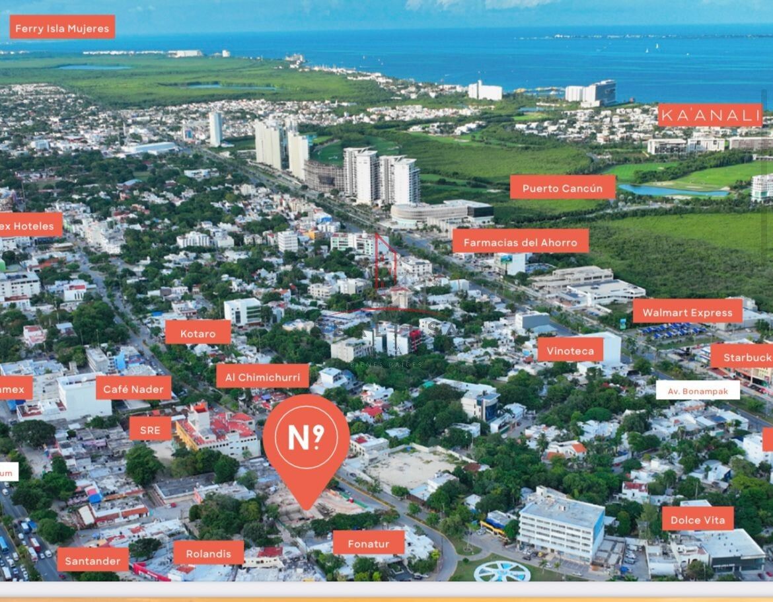The width and height of the screenshot is (773, 602).
Task: Click the Al Chimichurri label
Action: (x=262, y=377)
